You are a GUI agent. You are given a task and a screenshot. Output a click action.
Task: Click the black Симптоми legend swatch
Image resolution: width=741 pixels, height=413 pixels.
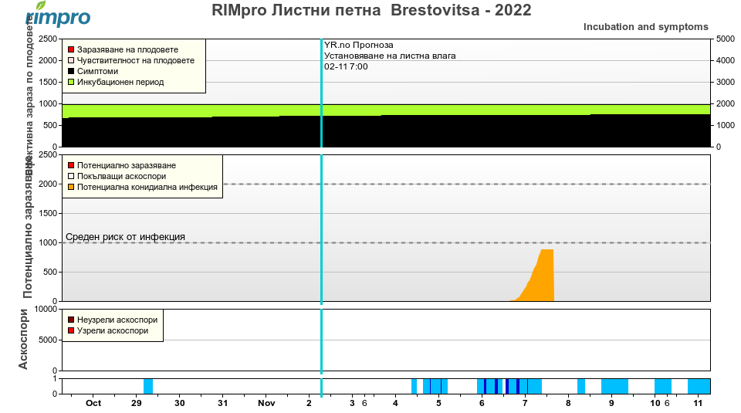tap(71, 71)
